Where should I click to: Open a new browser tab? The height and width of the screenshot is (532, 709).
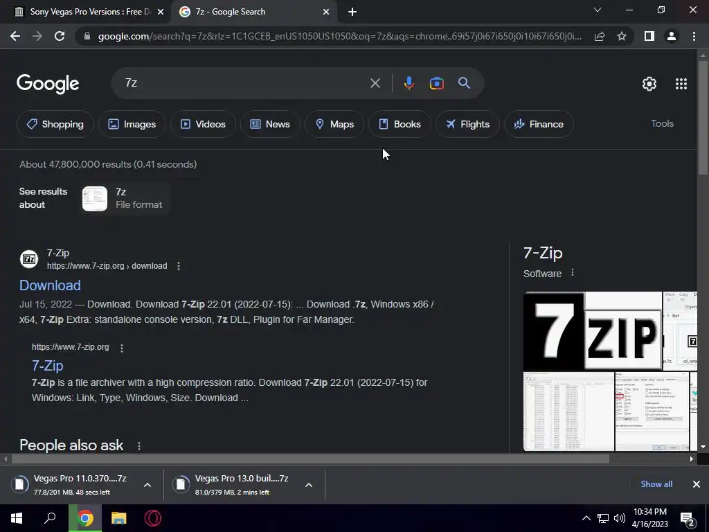352,12
